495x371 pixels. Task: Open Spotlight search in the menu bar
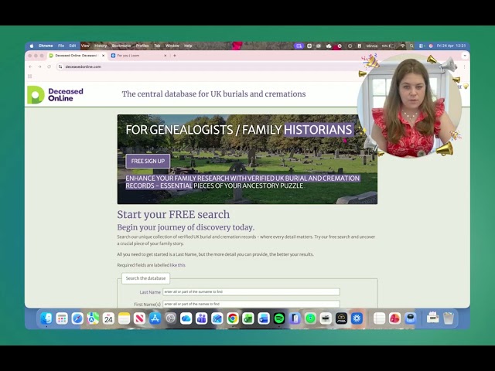pyautogui.click(x=411, y=46)
